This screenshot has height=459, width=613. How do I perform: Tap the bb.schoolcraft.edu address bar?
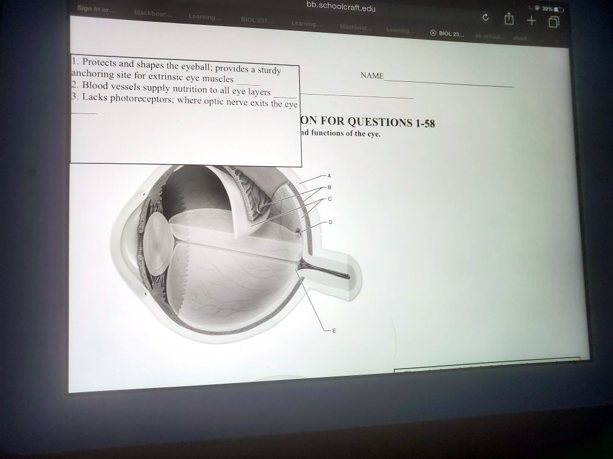(x=341, y=7)
